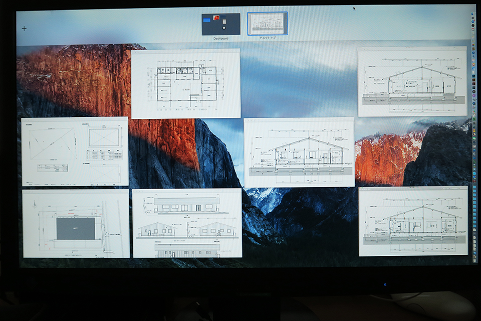Add a new desktop space with plus button
Image resolution: width=481 pixels, height=321 pixels.
(24, 29)
